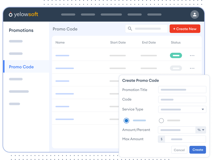
Task: Click the Status column header
Action: pyautogui.click(x=176, y=42)
